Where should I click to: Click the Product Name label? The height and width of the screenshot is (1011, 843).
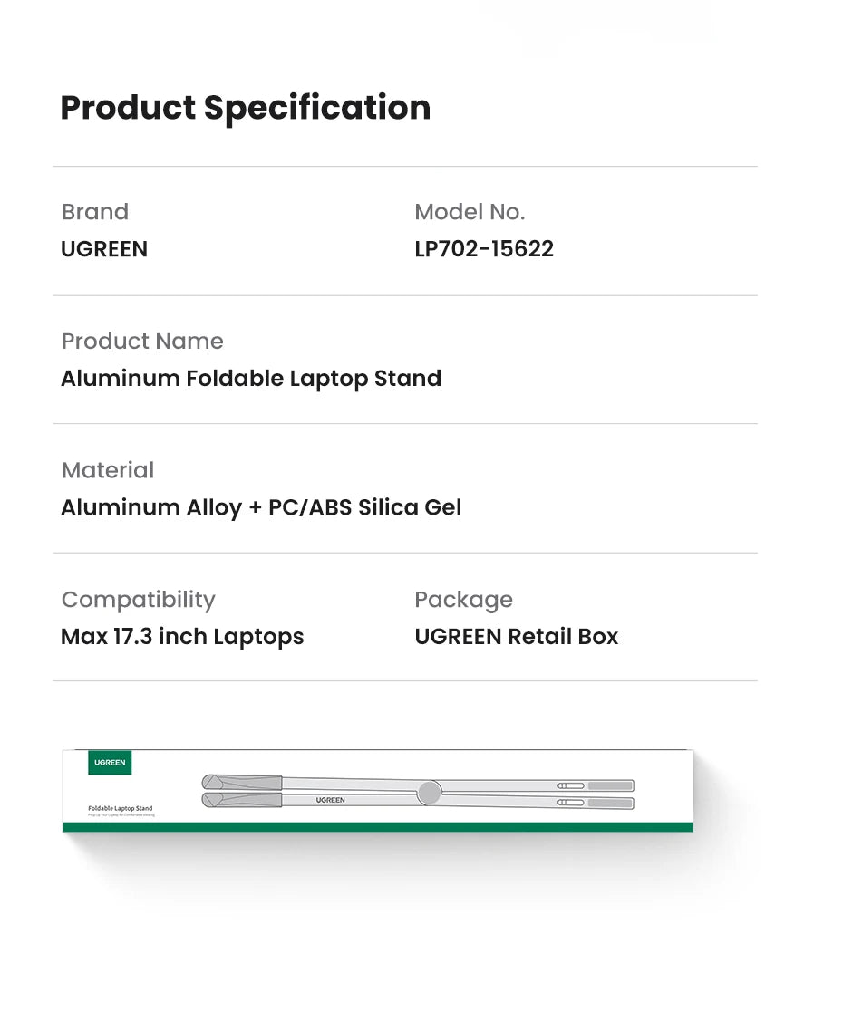point(142,342)
